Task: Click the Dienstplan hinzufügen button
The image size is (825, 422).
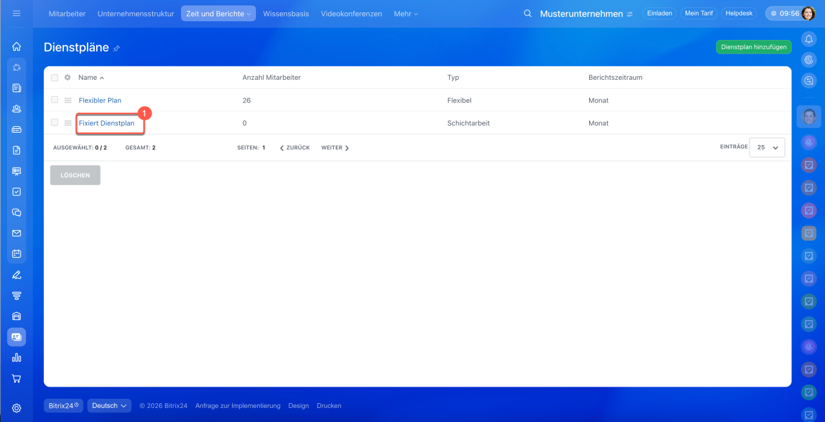Action: point(753,47)
